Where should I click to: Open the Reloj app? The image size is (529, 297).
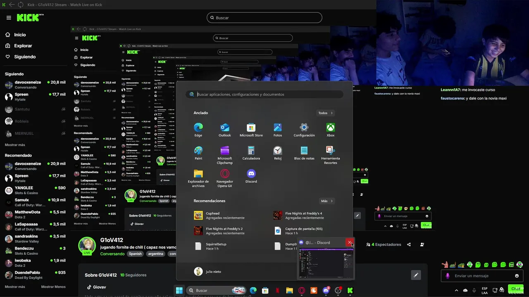coord(278,153)
